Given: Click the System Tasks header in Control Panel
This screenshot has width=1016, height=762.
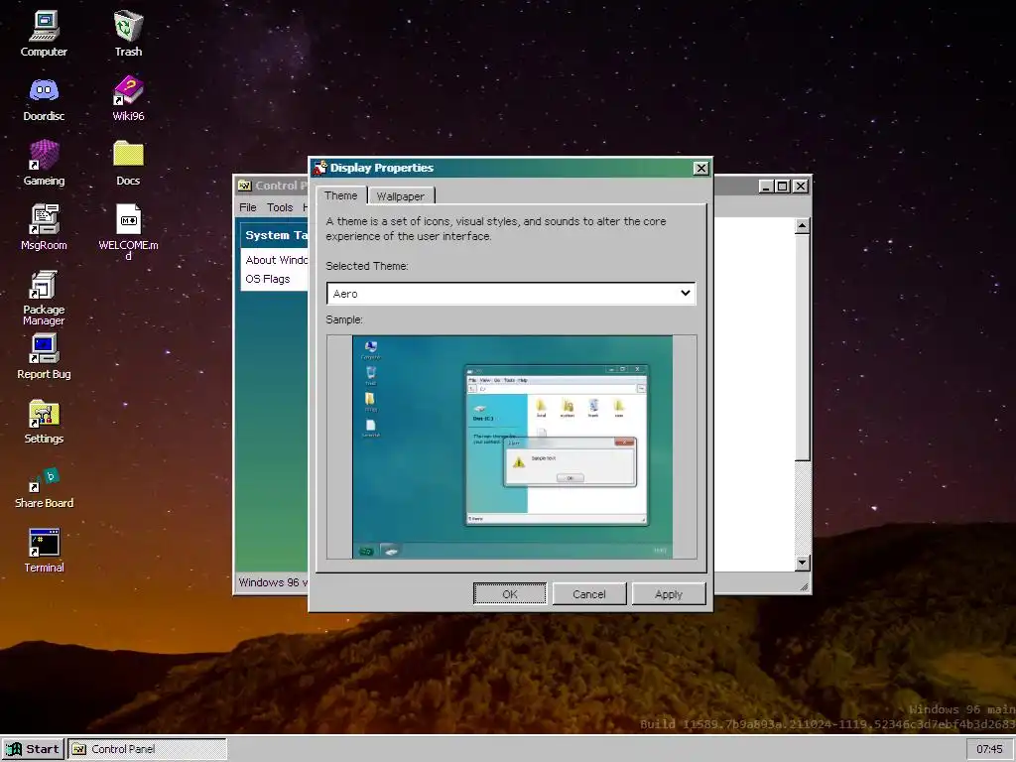Looking at the screenshot, I should (x=276, y=235).
